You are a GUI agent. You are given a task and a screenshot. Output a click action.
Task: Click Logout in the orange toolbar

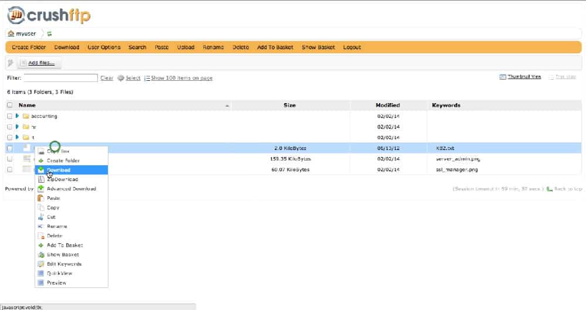[352, 47]
